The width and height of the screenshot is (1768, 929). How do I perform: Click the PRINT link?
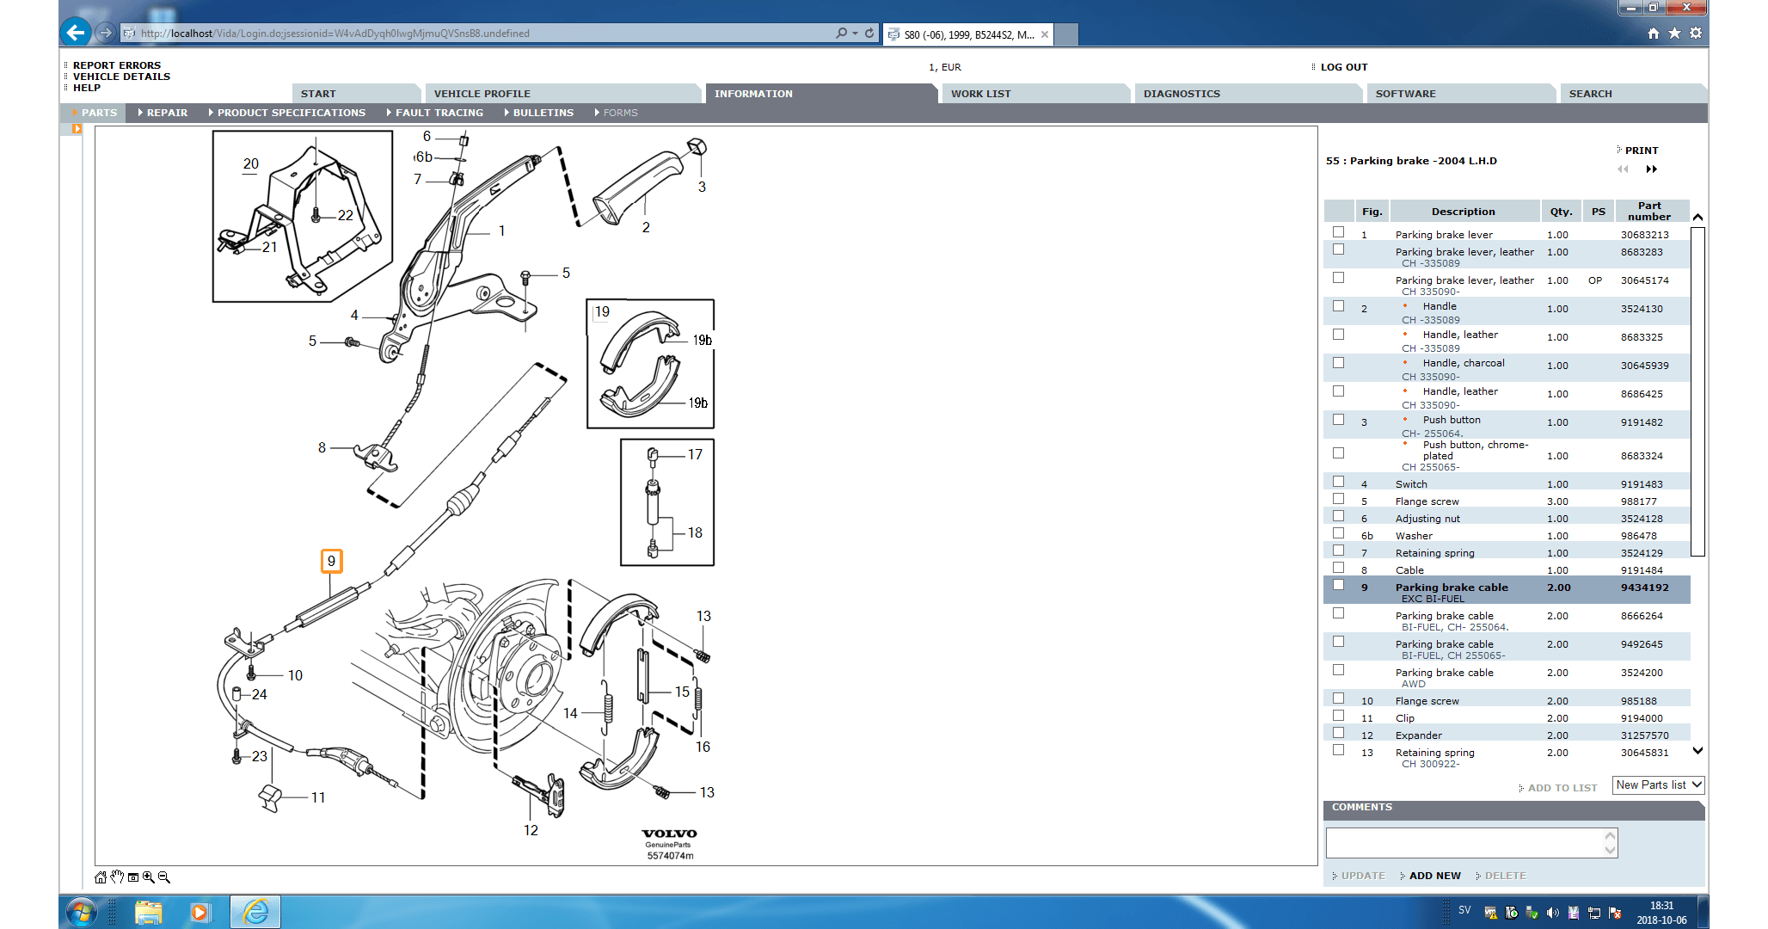click(1641, 151)
